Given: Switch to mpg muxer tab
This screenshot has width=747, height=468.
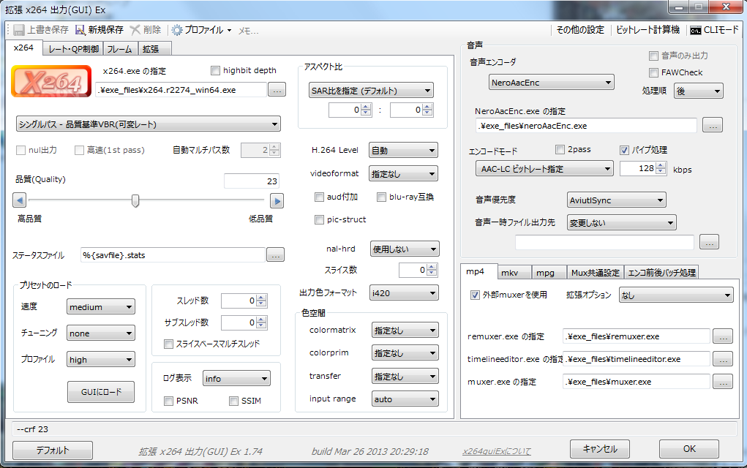Looking at the screenshot, I should [x=549, y=272].
